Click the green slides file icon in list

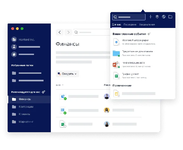click(x=63, y=124)
